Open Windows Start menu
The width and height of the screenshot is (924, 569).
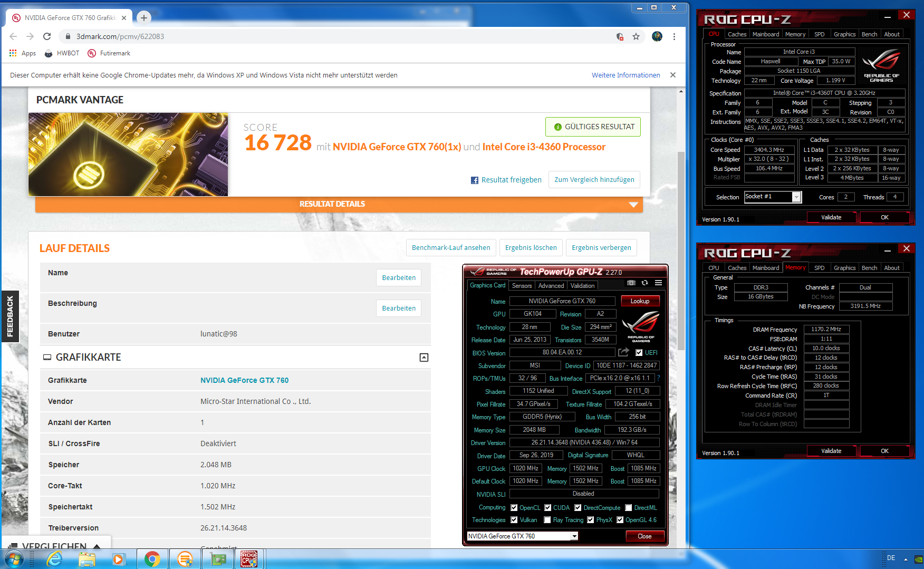tap(14, 559)
